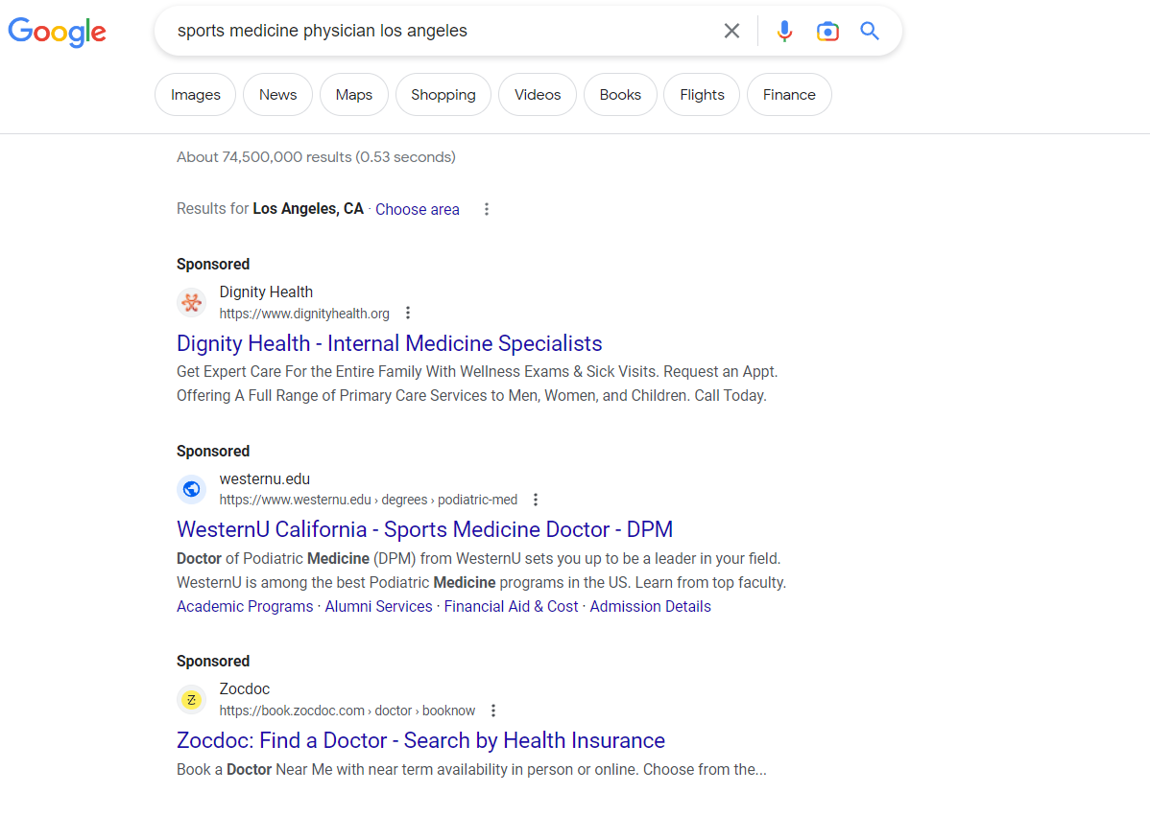Click the westernu.edu globe favicon

click(191, 489)
